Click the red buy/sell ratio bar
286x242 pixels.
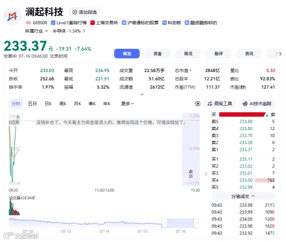pos(242,115)
